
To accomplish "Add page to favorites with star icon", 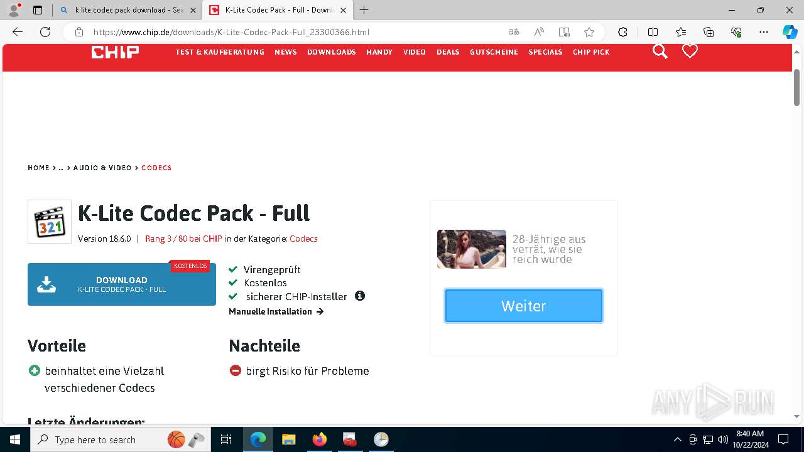I will [589, 32].
